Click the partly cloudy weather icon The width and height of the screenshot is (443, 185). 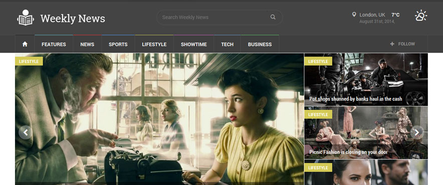click(420, 15)
